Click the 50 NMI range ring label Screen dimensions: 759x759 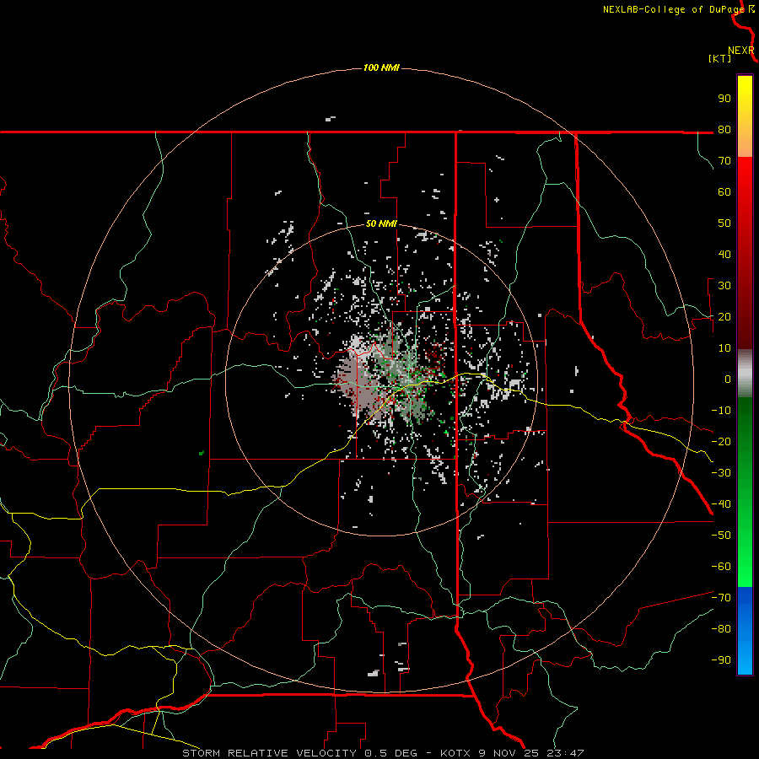(381, 223)
